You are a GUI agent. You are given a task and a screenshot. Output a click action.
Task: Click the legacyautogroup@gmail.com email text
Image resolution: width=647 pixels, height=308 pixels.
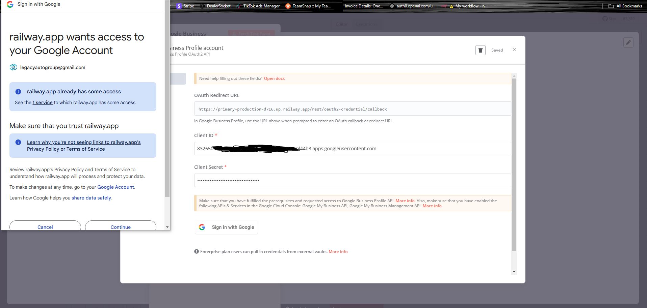tap(53, 67)
